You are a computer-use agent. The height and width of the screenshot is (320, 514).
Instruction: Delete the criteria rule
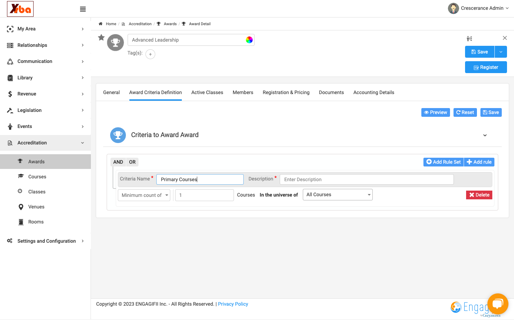479,195
